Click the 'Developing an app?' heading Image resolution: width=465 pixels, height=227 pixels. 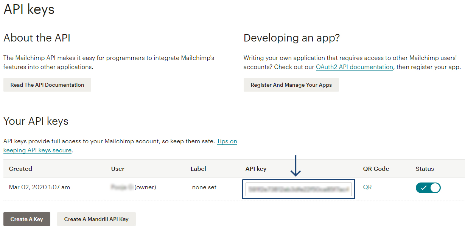[x=292, y=38]
